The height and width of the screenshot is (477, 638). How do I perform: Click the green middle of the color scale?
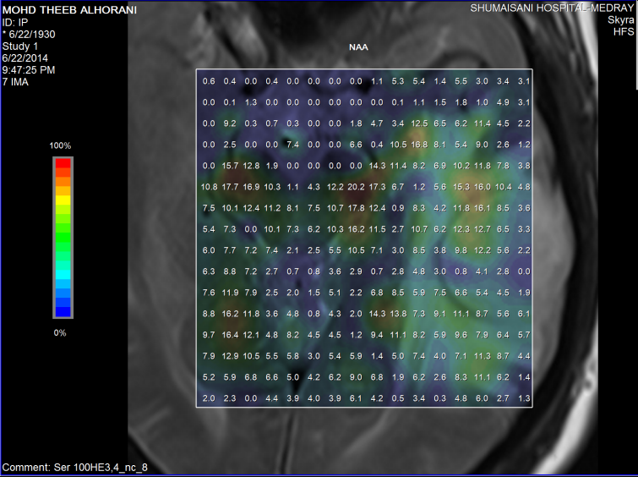tap(63, 238)
